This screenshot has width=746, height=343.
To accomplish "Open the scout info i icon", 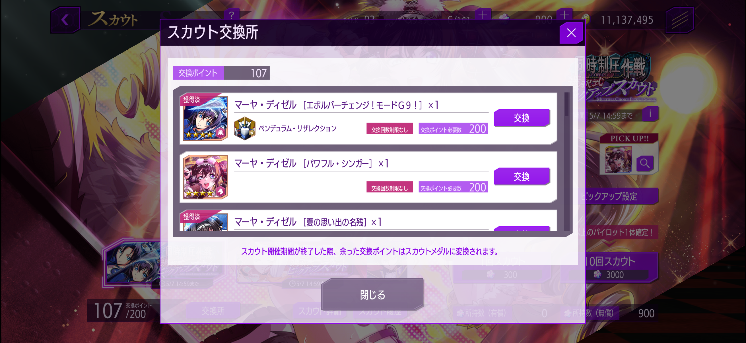I will (x=650, y=114).
